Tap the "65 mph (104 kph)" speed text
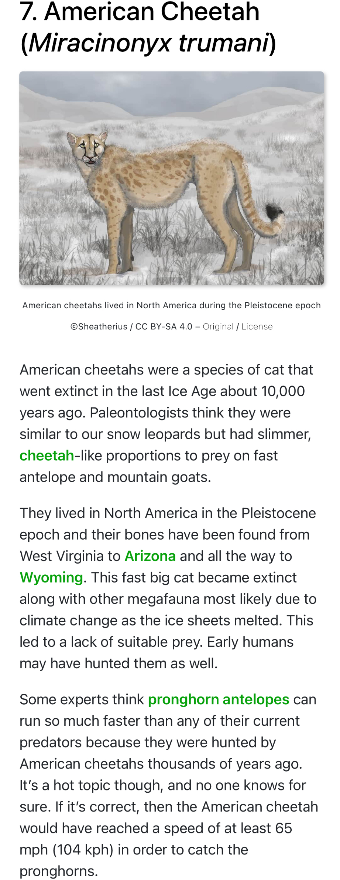The width and height of the screenshot is (340, 880). click(156, 839)
